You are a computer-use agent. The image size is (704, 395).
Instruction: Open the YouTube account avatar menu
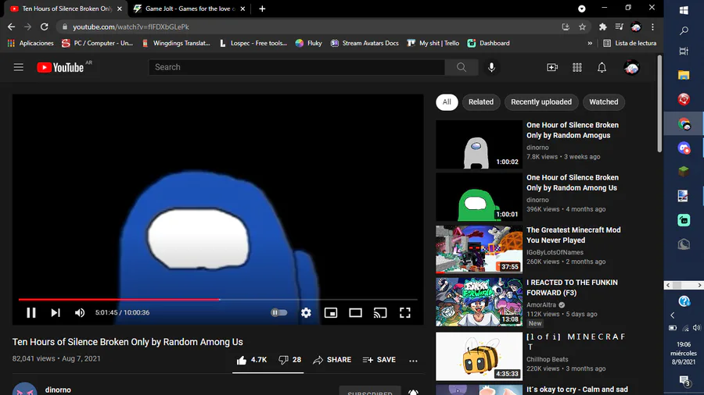(631, 67)
